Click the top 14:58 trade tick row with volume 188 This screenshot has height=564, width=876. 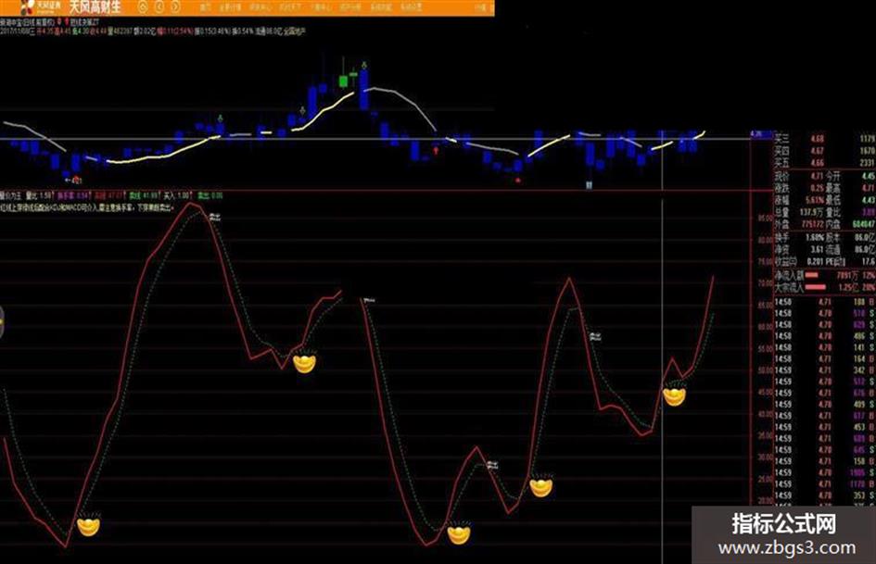click(x=825, y=302)
